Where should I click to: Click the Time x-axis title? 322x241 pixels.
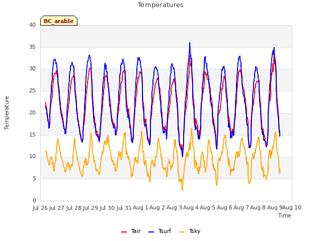[284, 215]
